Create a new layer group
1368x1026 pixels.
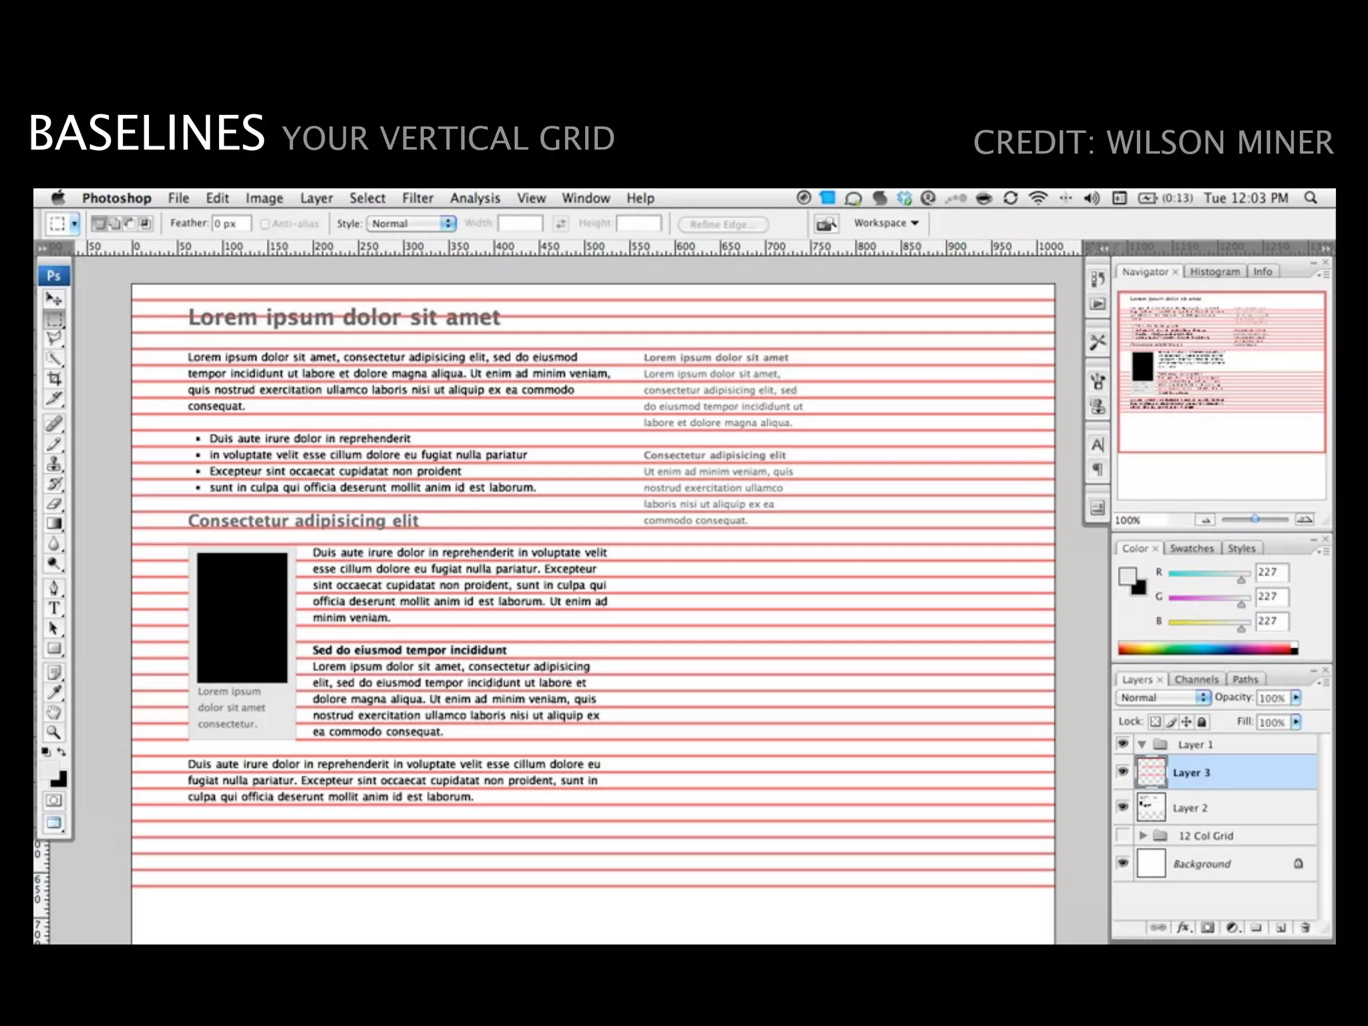click(1256, 927)
